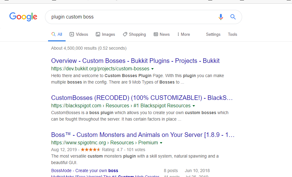Click the Google logo

23,17
